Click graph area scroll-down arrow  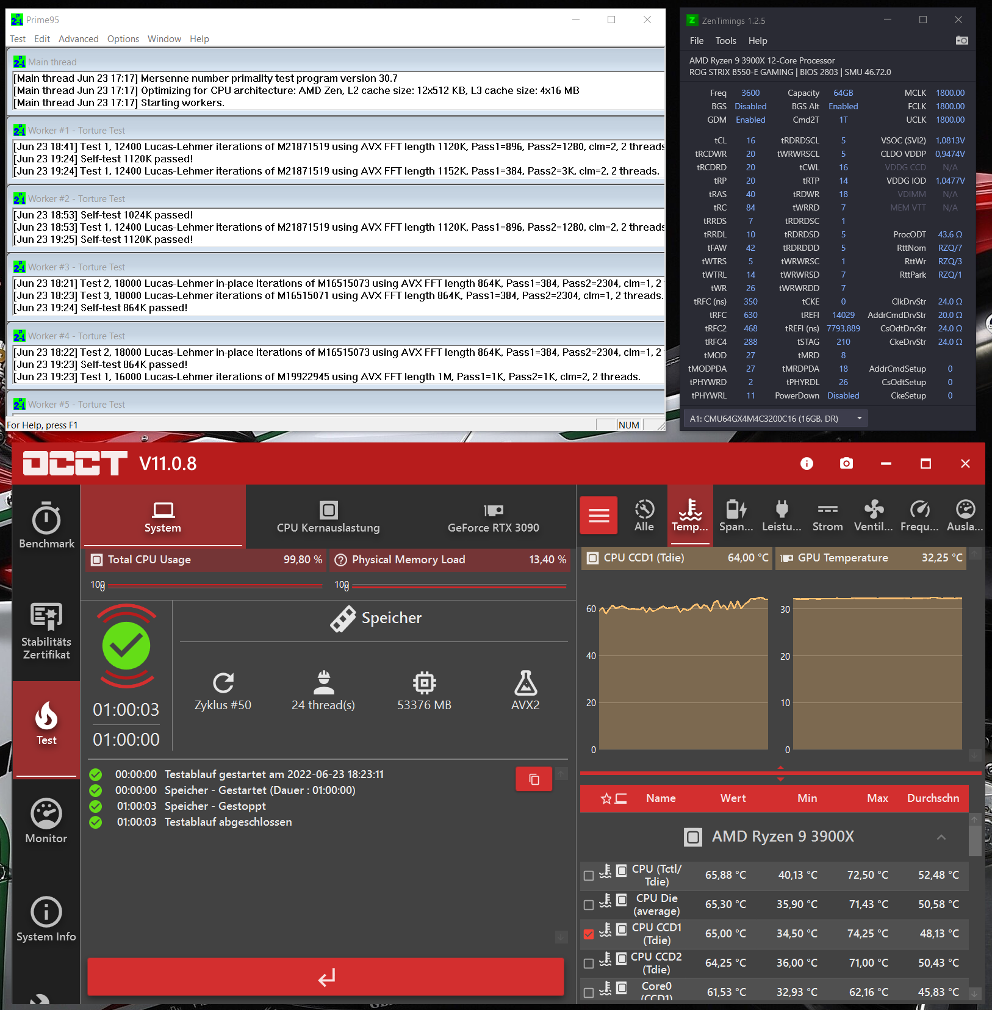pos(975,756)
